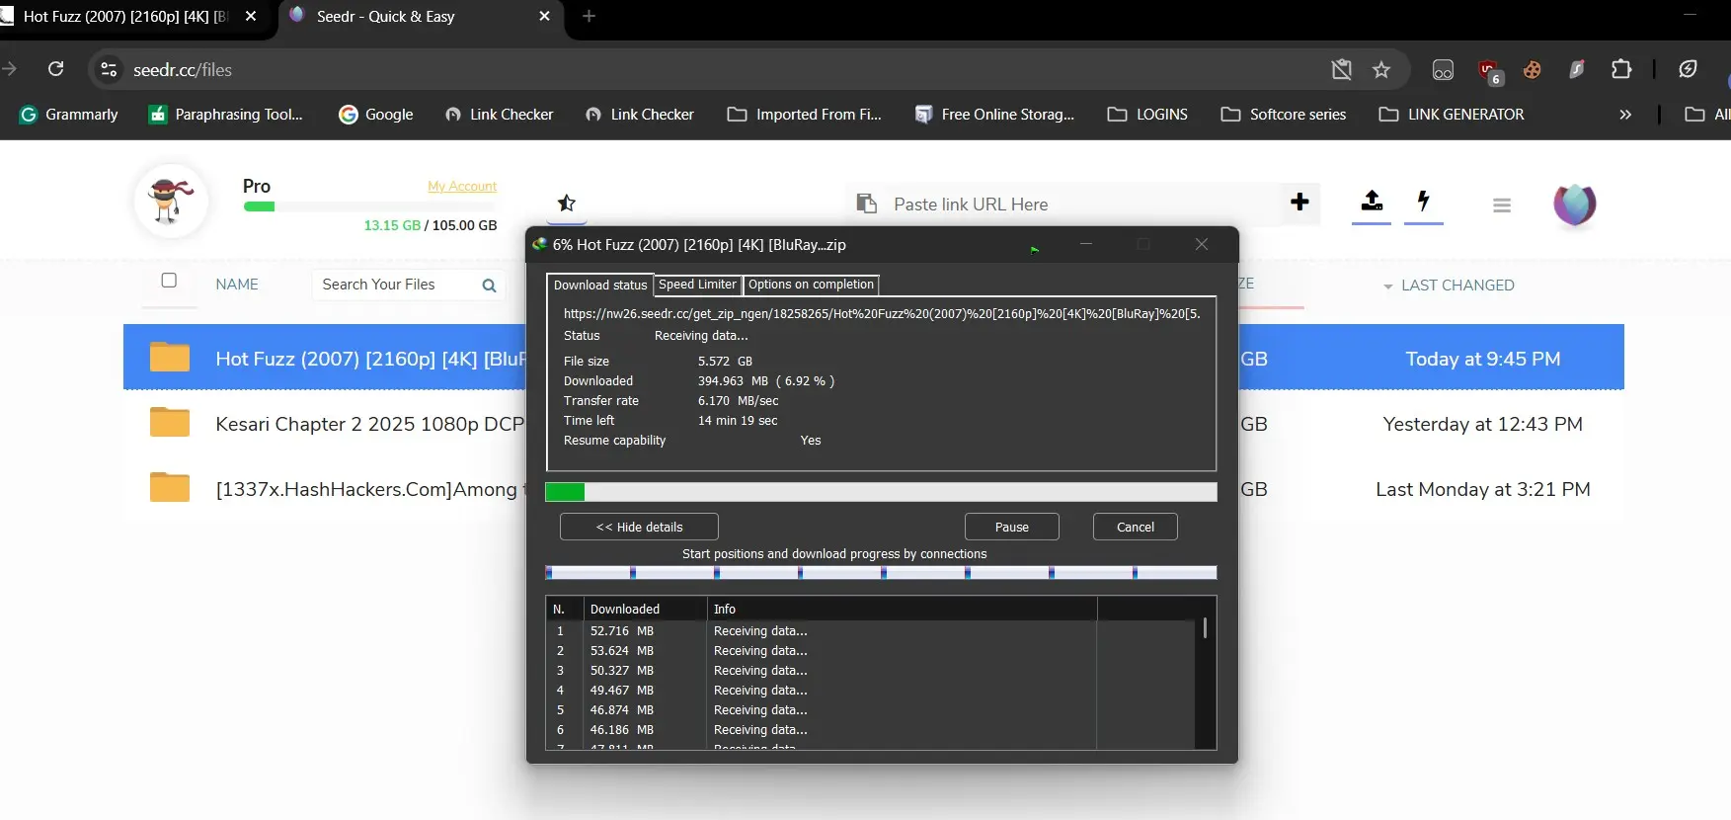Screen dimensions: 1731x820
Task: Open the Grammarly bookmark
Action: pyautogui.click(x=68, y=115)
